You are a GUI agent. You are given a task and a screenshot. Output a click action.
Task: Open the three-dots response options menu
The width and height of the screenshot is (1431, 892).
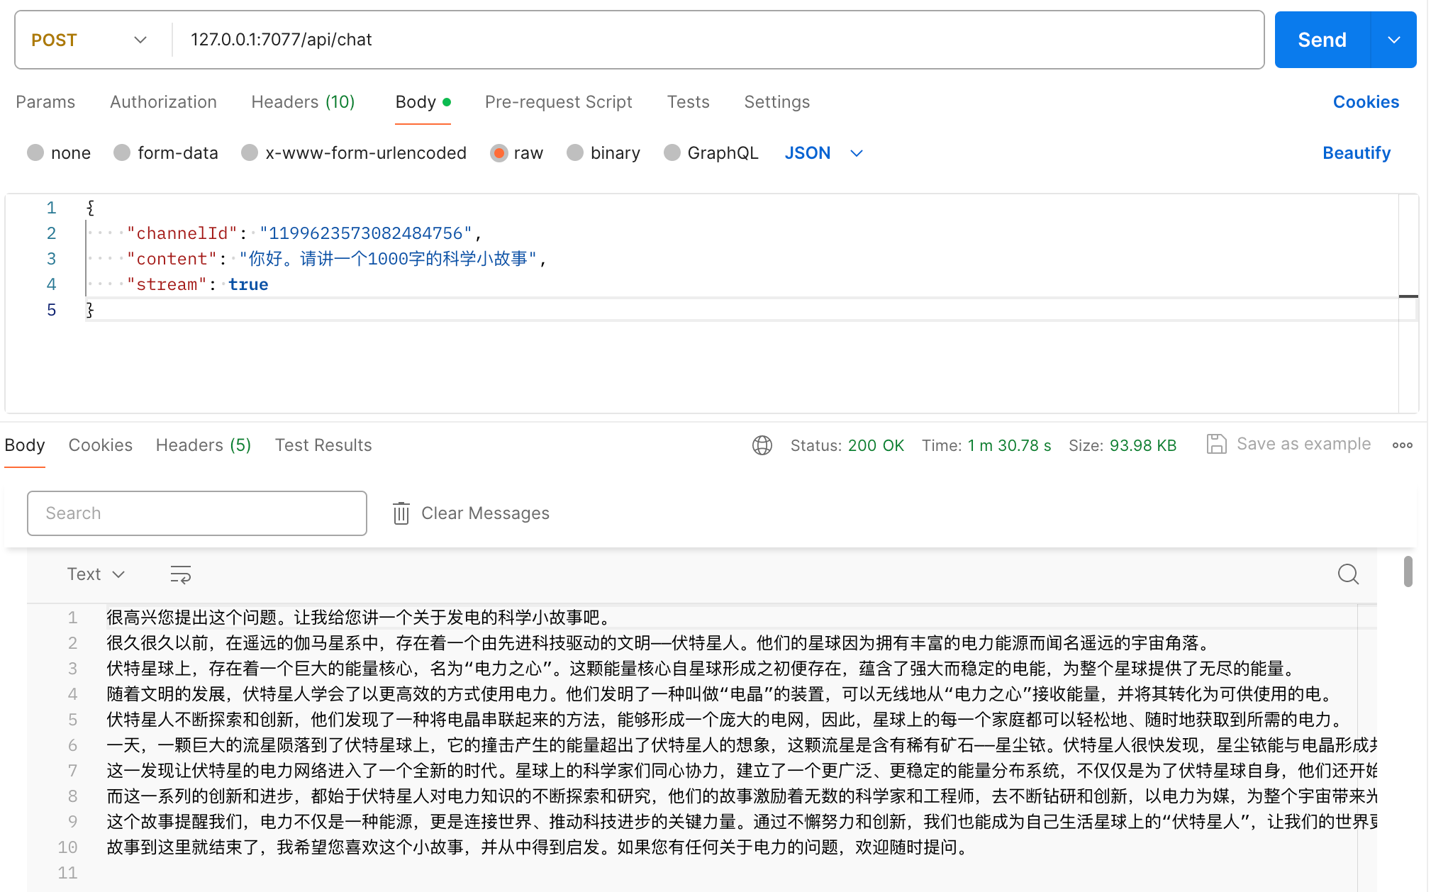[x=1402, y=445]
